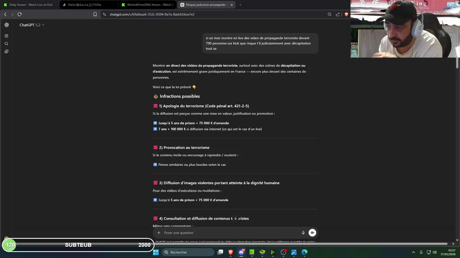Click the SUBTEUB goal progress bar
The height and width of the screenshot is (258, 460).
77,245
